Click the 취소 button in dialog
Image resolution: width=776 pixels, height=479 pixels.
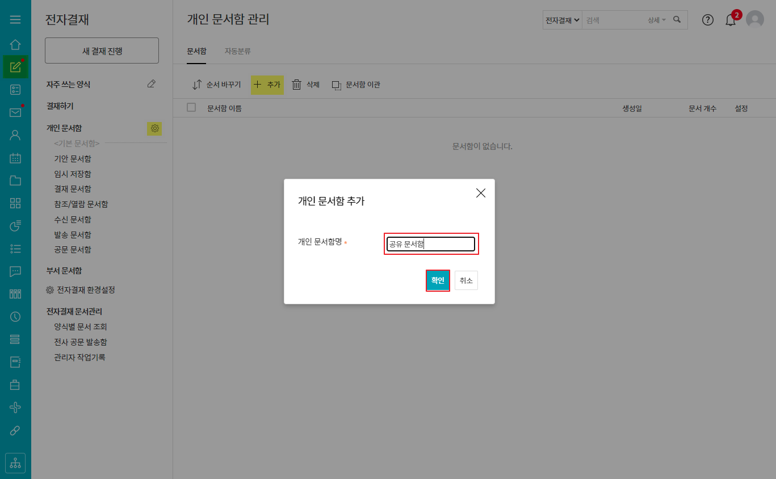coord(466,280)
